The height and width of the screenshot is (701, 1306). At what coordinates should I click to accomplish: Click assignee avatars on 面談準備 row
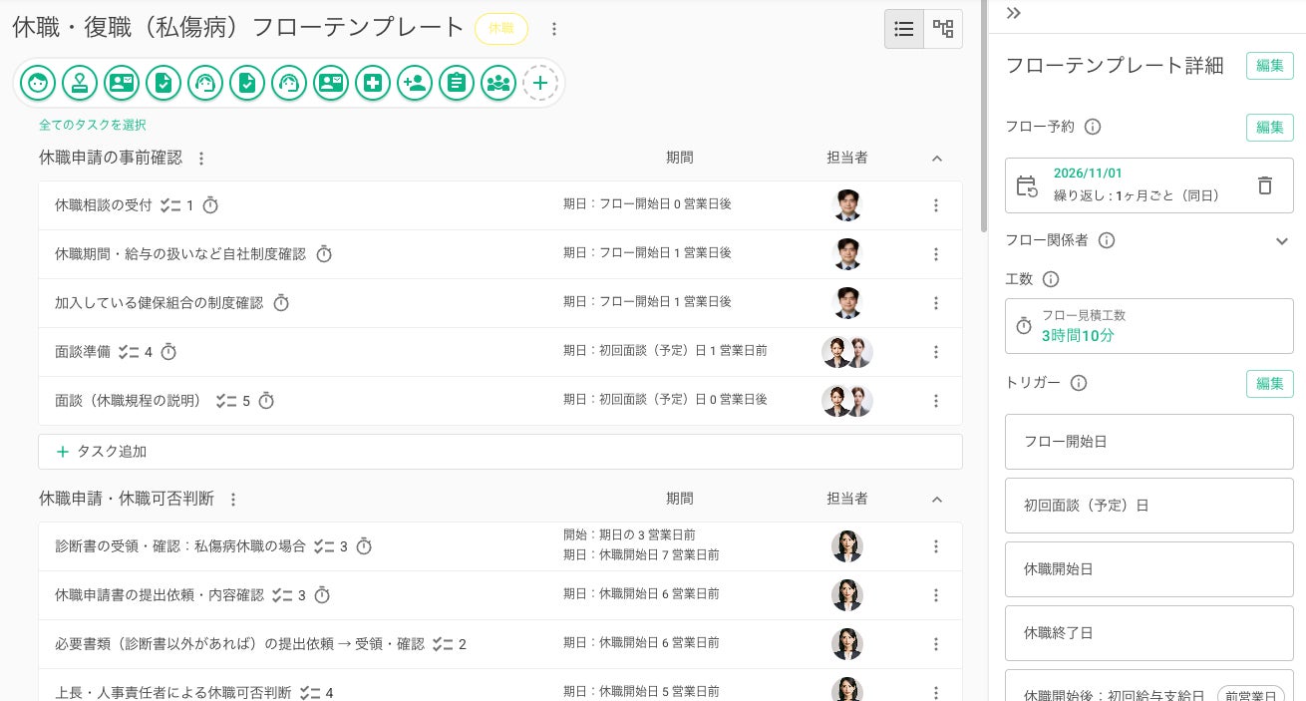(x=847, y=352)
